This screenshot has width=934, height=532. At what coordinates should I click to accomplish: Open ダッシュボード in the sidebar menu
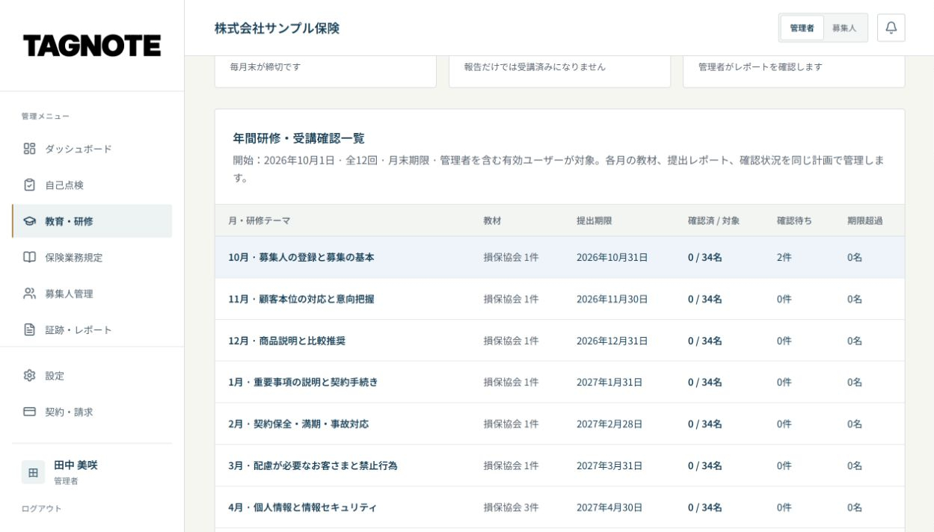(x=92, y=149)
